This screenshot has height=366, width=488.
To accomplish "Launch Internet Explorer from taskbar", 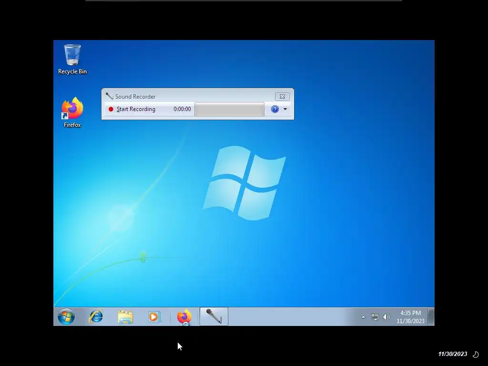I will 96,317.
